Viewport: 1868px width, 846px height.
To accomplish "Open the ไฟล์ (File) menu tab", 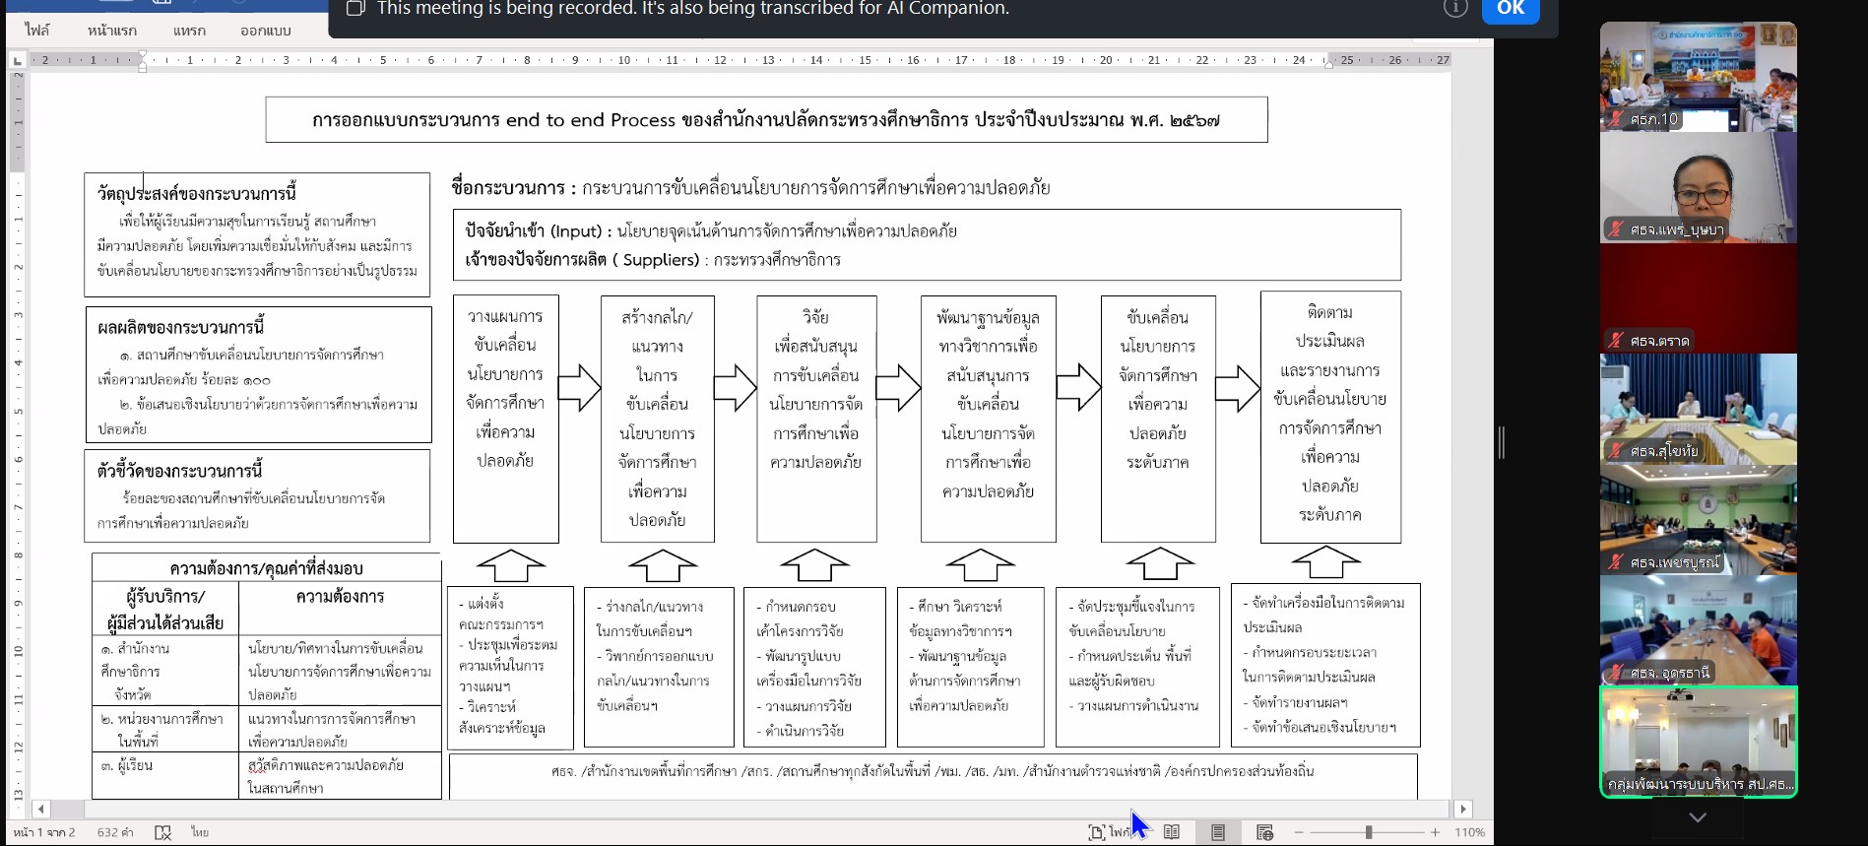I will point(37,31).
